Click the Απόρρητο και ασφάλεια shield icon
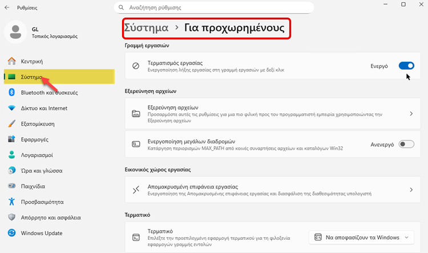Viewport: 428px width, 253px height. 11,217
